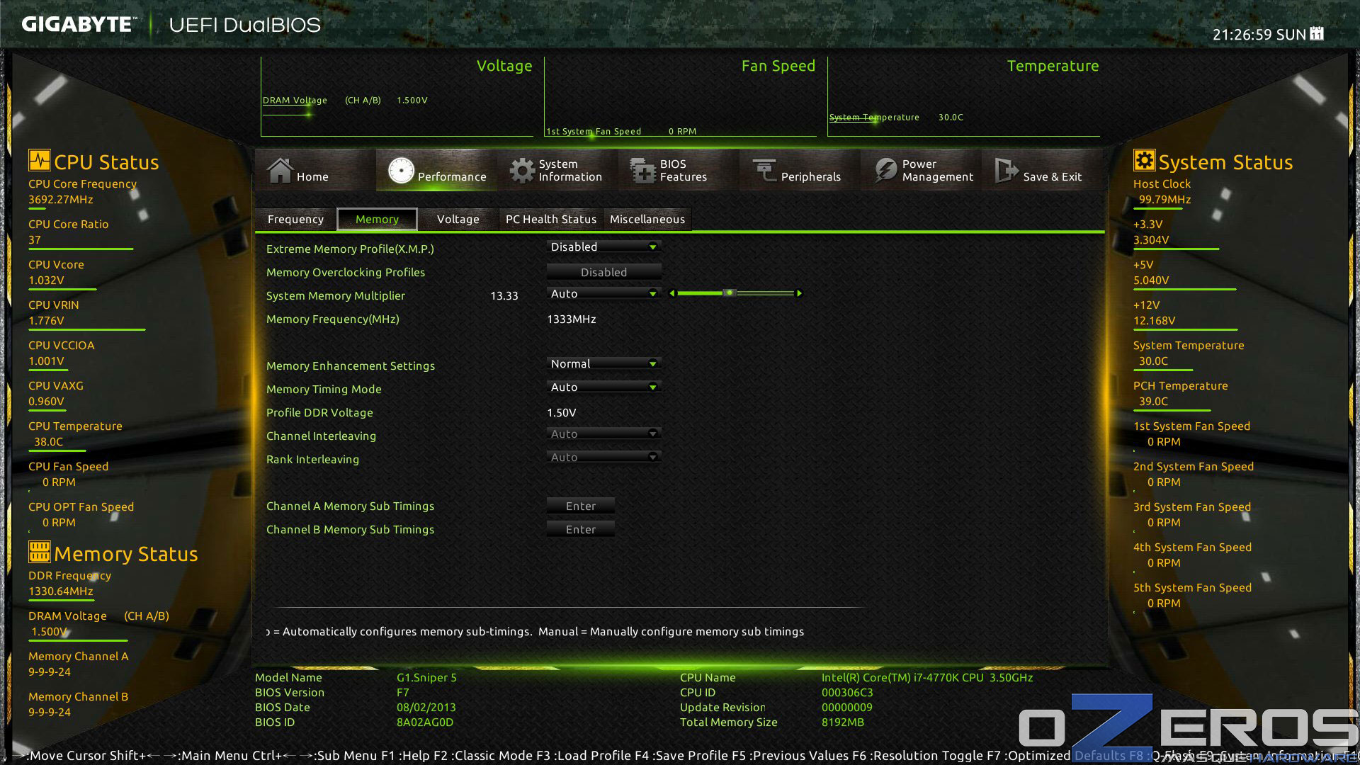The width and height of the screenshot is (1360, 765).
Task: Click the Host Clock 99.79MHz reading
Action: pyautogui.click(x=1164, y=199)
